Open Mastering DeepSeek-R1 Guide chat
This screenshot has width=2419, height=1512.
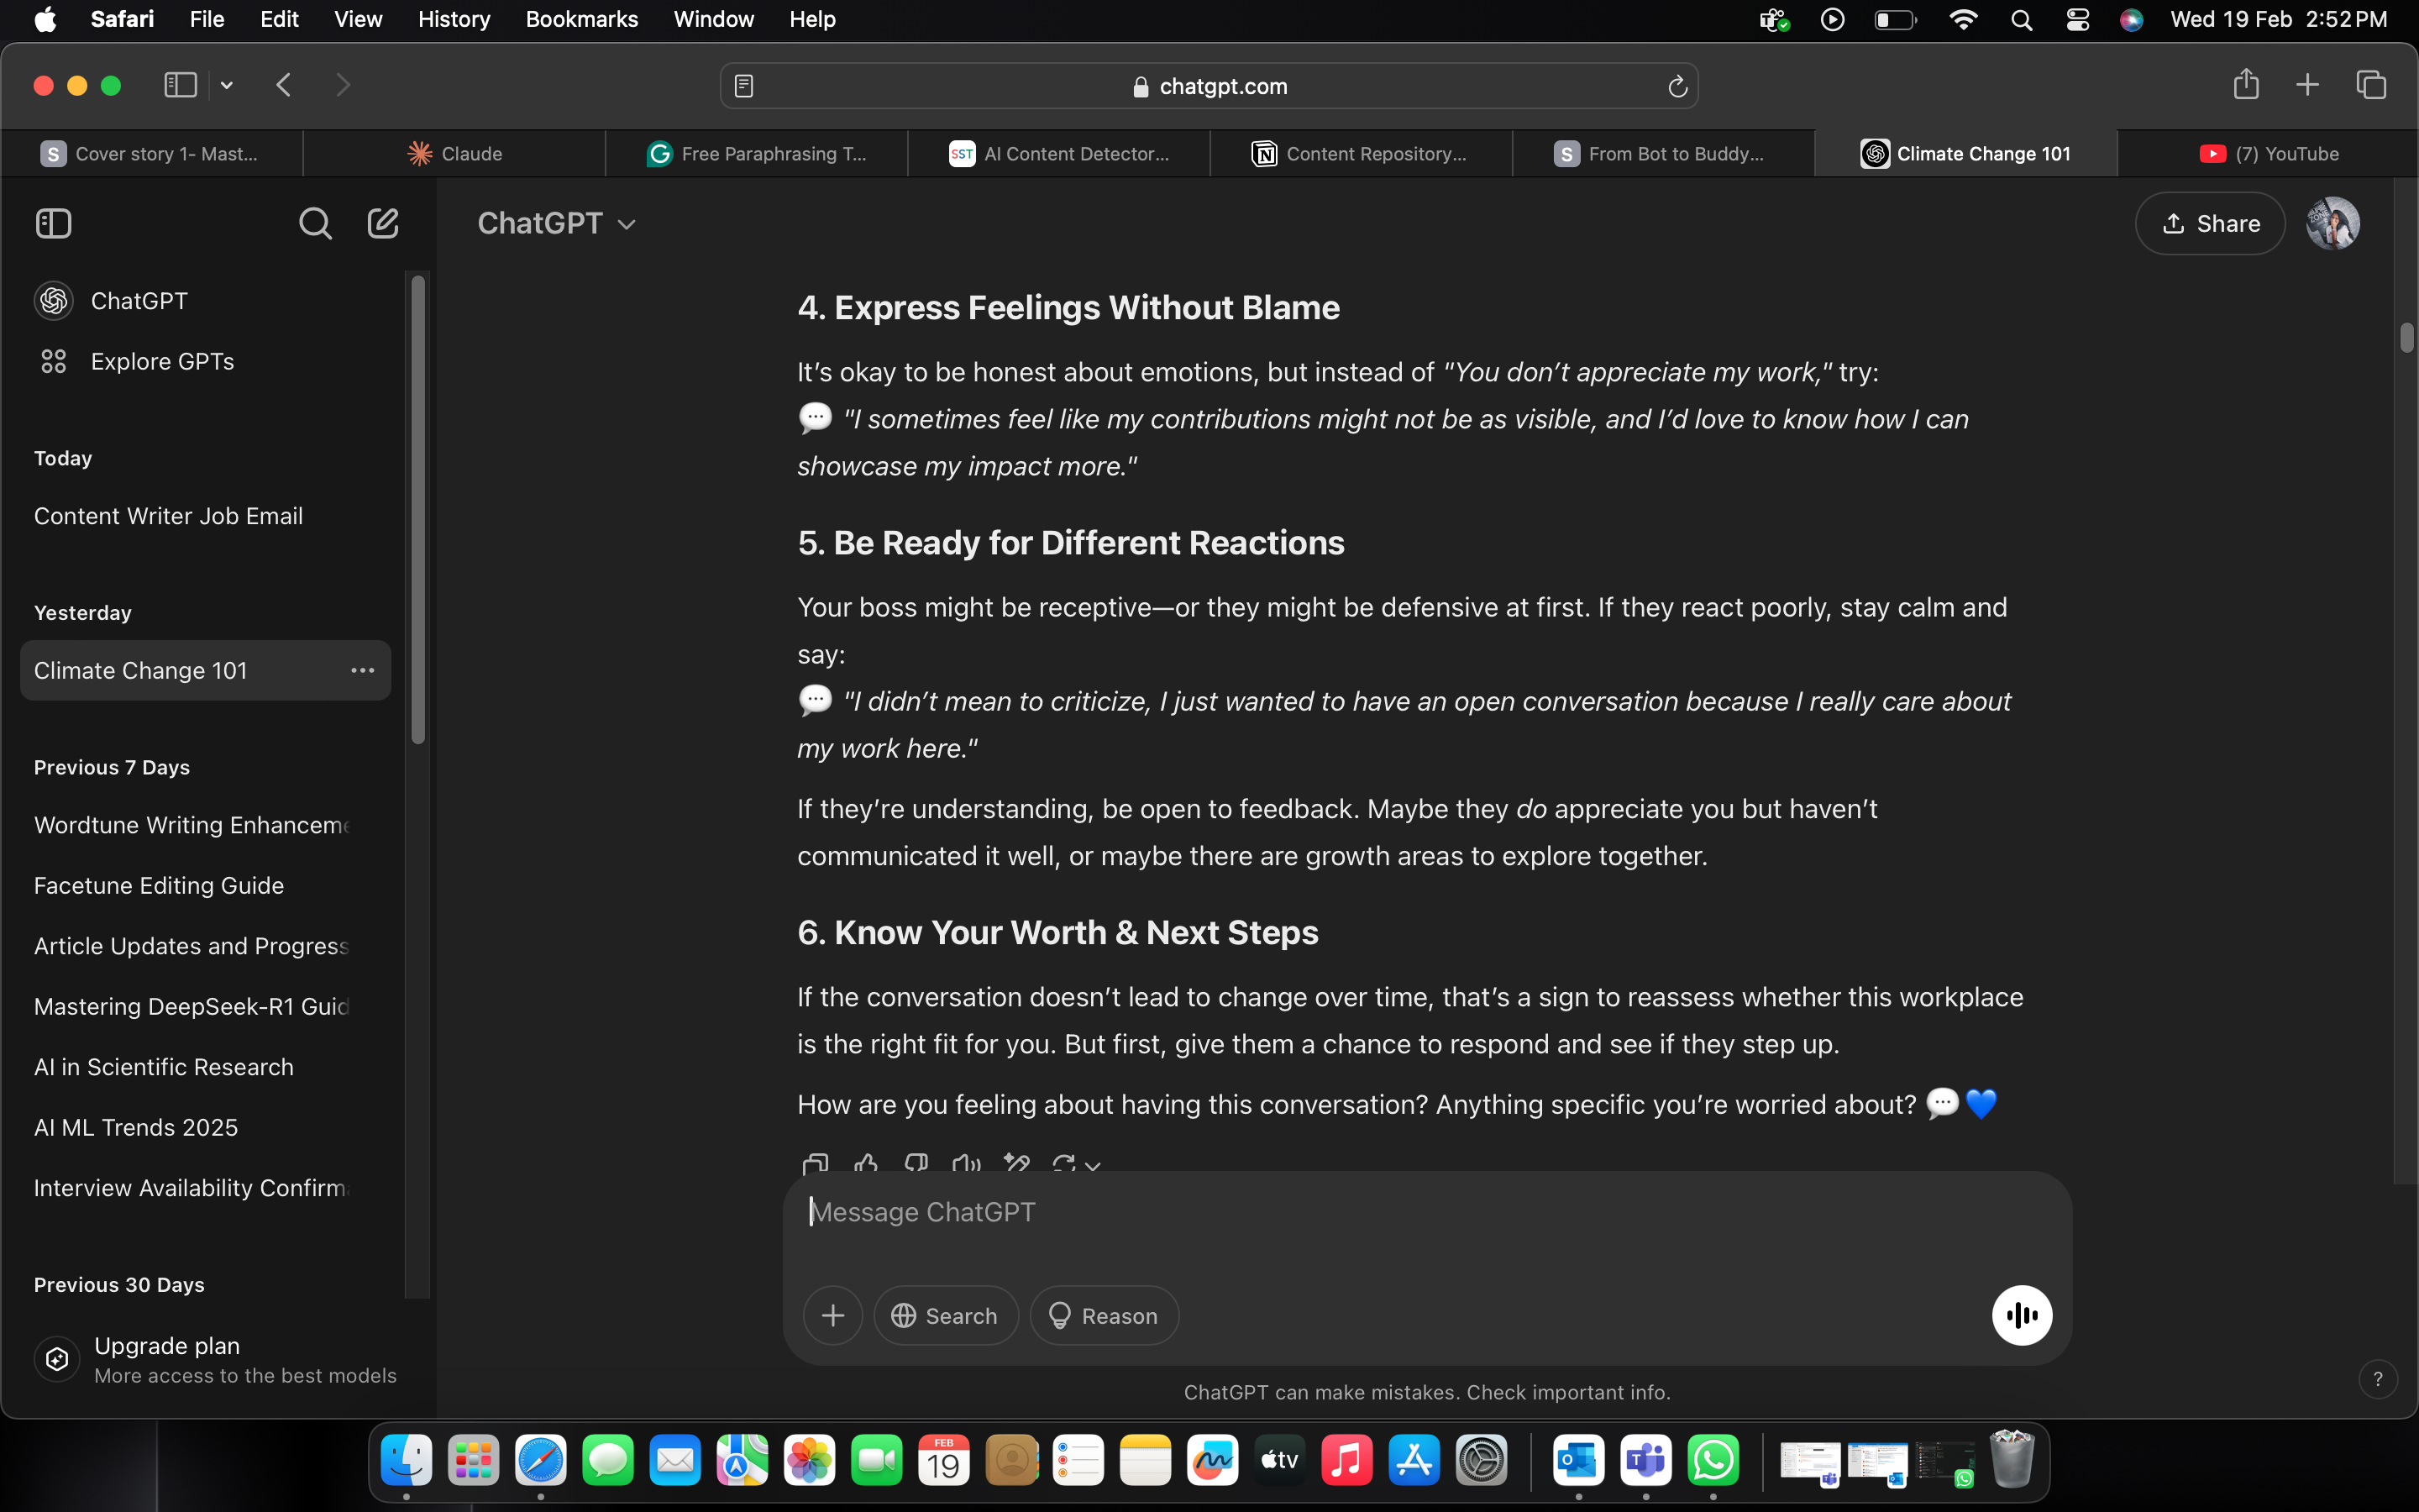205,1006
